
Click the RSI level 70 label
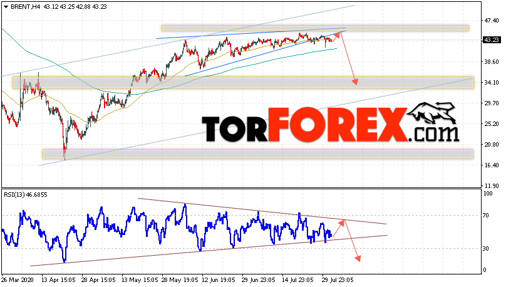[487, 216]
